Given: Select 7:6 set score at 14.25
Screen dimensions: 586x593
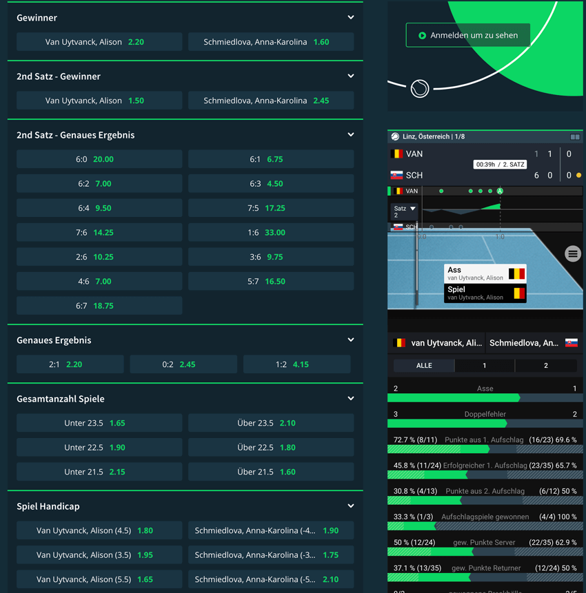Looking at the screenshot, I should [99, 233].
